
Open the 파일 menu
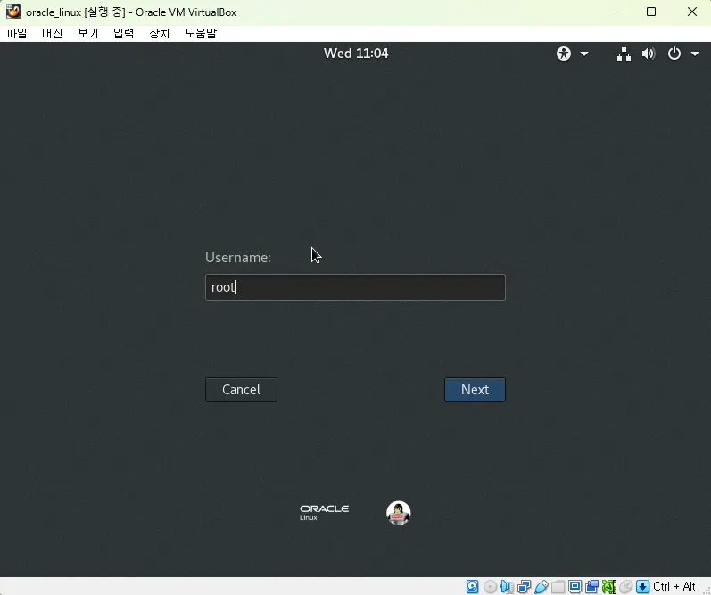click(17, 34)
